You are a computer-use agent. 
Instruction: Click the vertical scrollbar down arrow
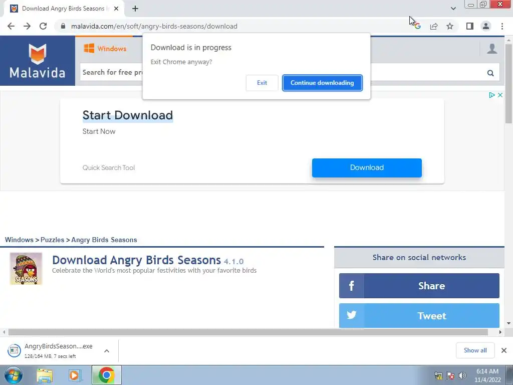[x=509, y=323]
